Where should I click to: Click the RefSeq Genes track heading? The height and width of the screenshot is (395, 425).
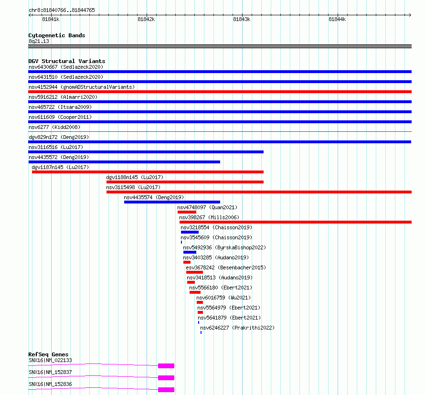point(49,354)
